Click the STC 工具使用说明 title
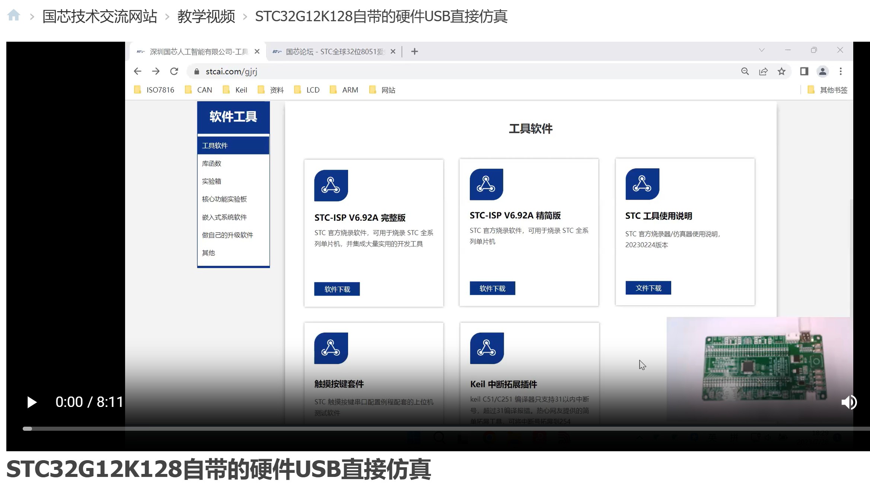 click(659, 216)
